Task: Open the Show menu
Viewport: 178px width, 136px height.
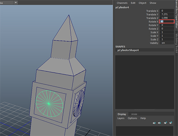Action: pyautogui.click(x=153, y=3)
